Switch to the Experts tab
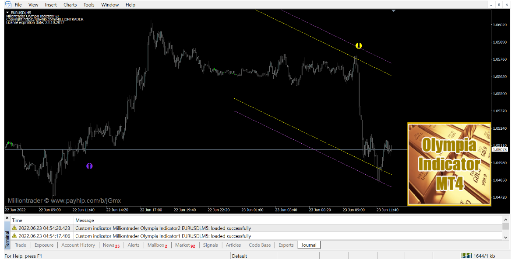This screenshot has width=515, height=259. 286,245
